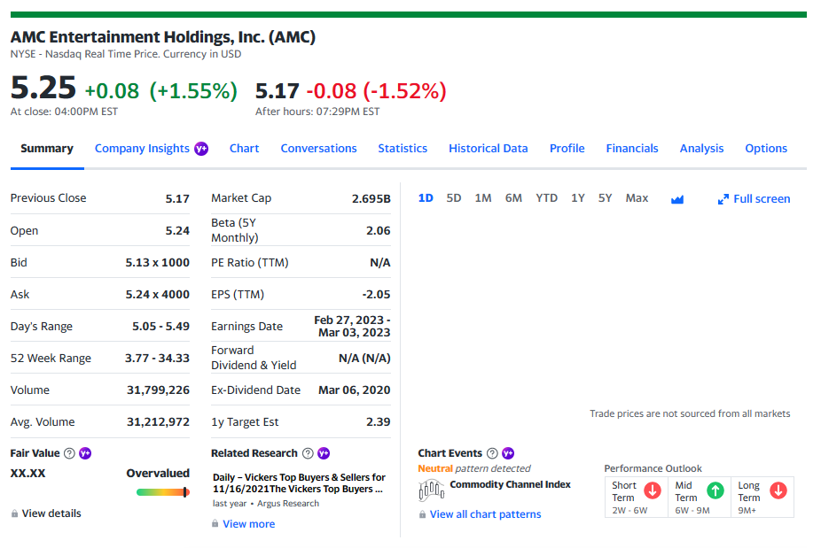Click the Short Term 2W - 6W outlook cell

(x=637, y=498)
